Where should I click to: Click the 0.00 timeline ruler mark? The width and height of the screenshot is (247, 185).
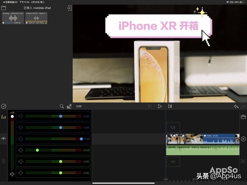pos(166,179)
